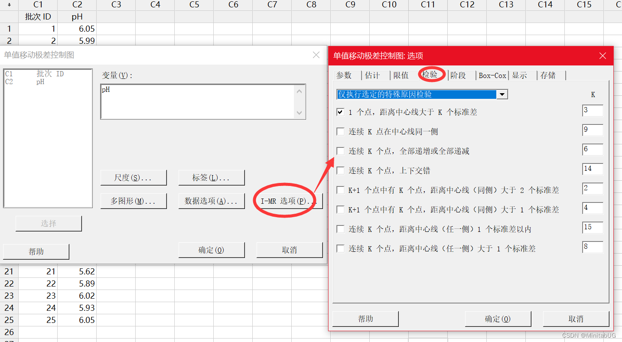Check the 1 个点 距离中心线大于 K 个标准差 checkbox
Image resolution: width=622 pixels, height=342 pixels.
341,112
